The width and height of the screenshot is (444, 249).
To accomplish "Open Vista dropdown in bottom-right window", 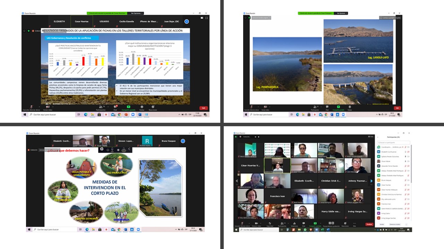I will 371,137.
